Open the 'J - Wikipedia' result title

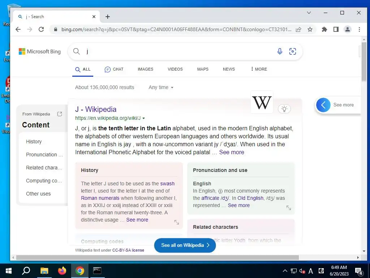[x=96, y=109]
